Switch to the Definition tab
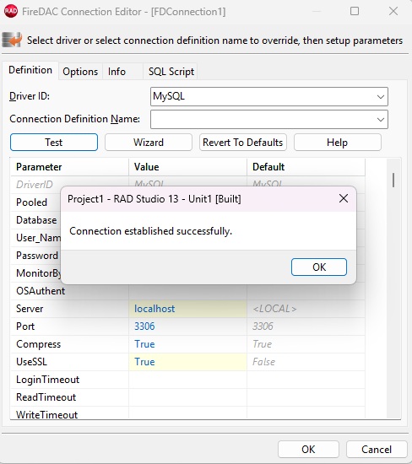The width and height of the screenshot is (412, 464). [30, 70]
